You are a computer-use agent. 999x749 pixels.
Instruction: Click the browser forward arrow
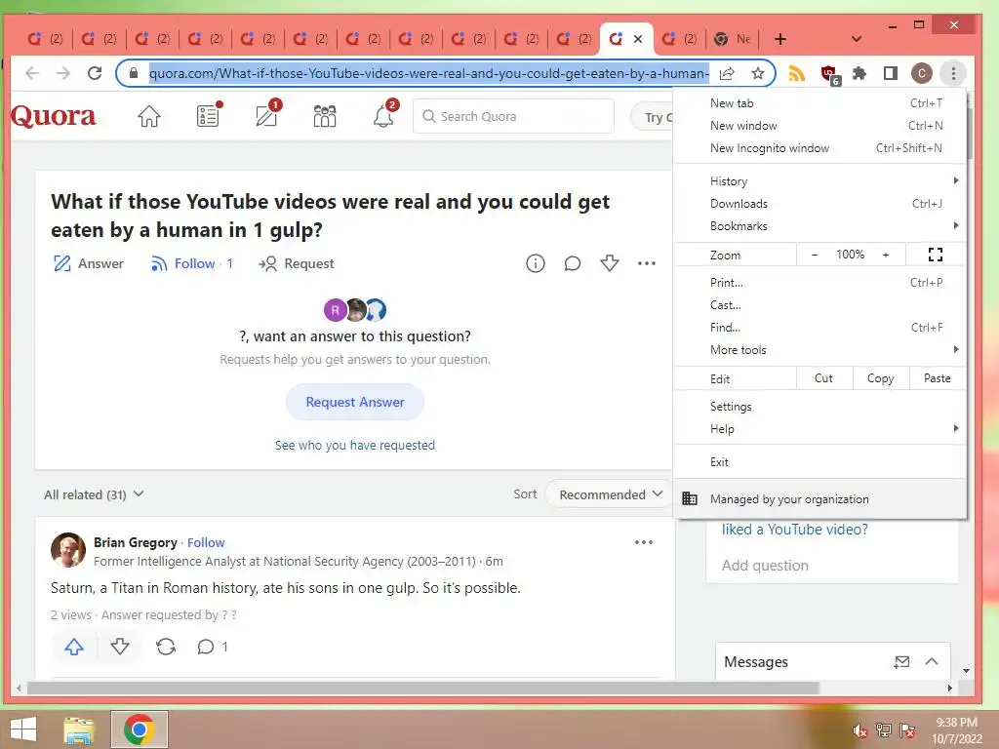pyautogui.click(x=63, y=73)
